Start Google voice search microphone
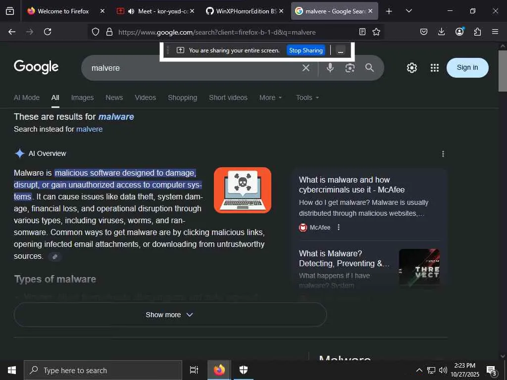This screenshot has width=507, height=380. (x=330, y=67)
